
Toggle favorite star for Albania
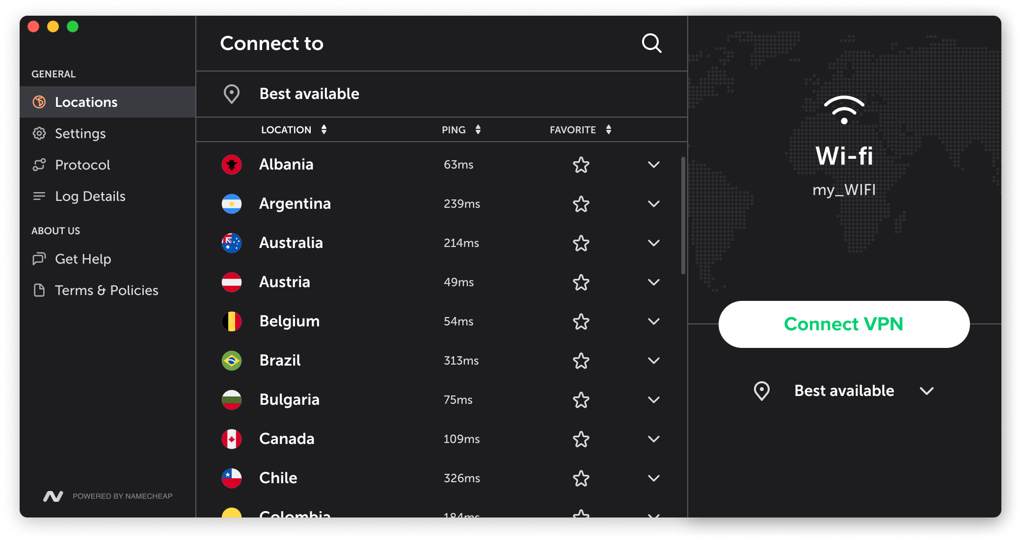click(x=580, y=164)
